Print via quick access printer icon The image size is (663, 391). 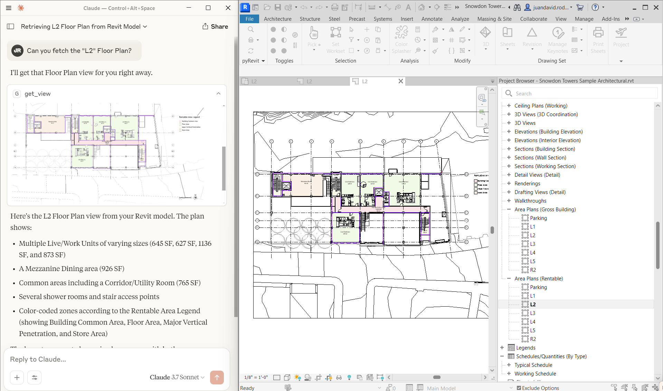334,7
